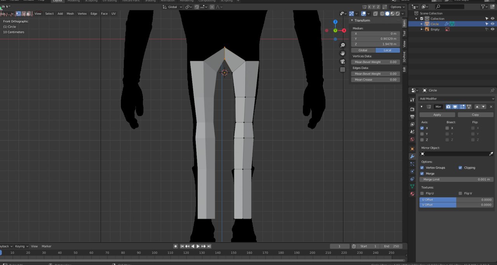Screen dimensions: 497x265
Task: Toggle the properties editor pin icon
Action: (x=492, y=90)
